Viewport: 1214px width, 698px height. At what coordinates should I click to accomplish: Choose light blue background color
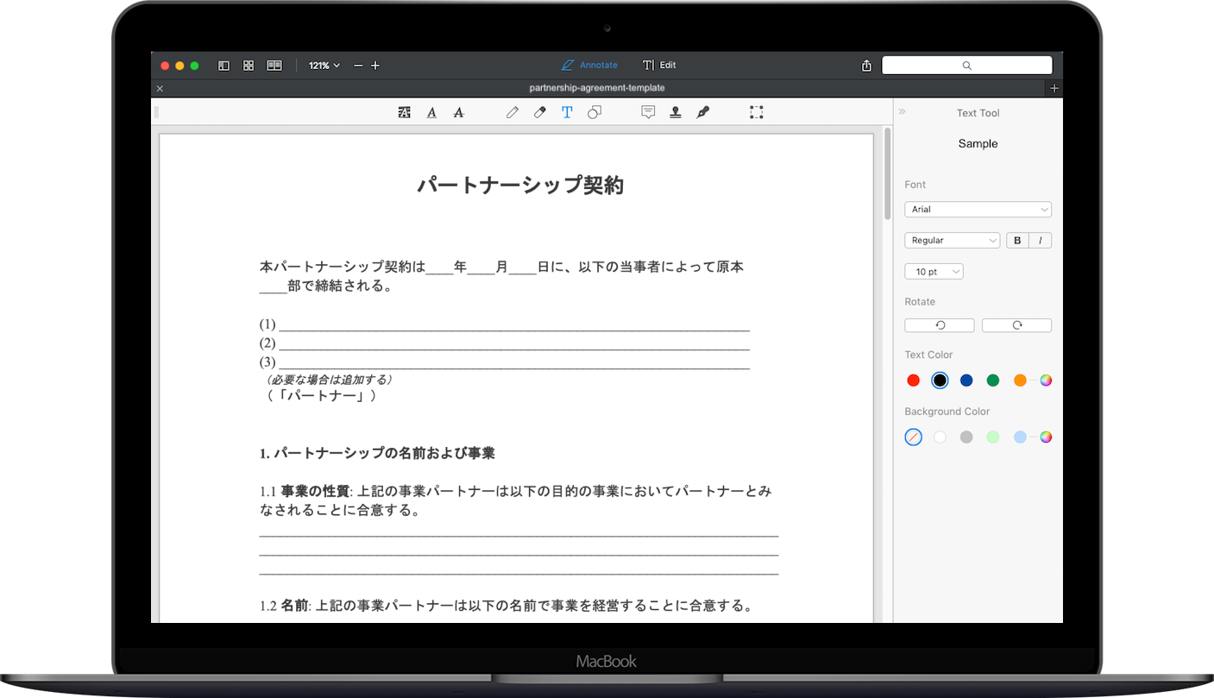coord(1020,437)
